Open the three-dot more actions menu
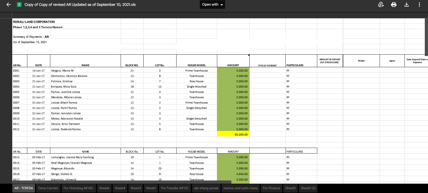 [x=419, y=5]
